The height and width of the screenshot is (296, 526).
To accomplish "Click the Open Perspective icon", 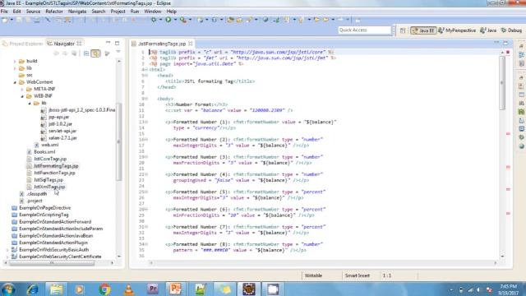I will [x=403, y=30].
